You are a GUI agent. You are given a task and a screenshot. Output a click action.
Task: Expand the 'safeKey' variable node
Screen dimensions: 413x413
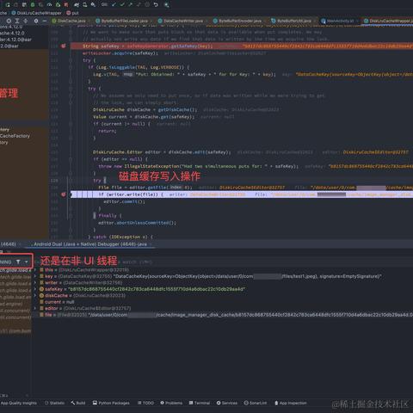pos(35,289)
